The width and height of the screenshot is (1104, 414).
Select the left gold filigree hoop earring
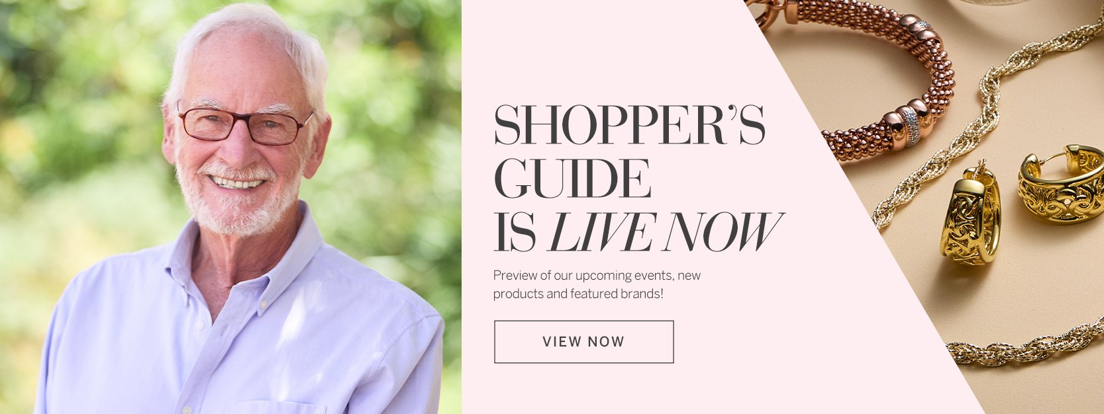coord(970,218)
